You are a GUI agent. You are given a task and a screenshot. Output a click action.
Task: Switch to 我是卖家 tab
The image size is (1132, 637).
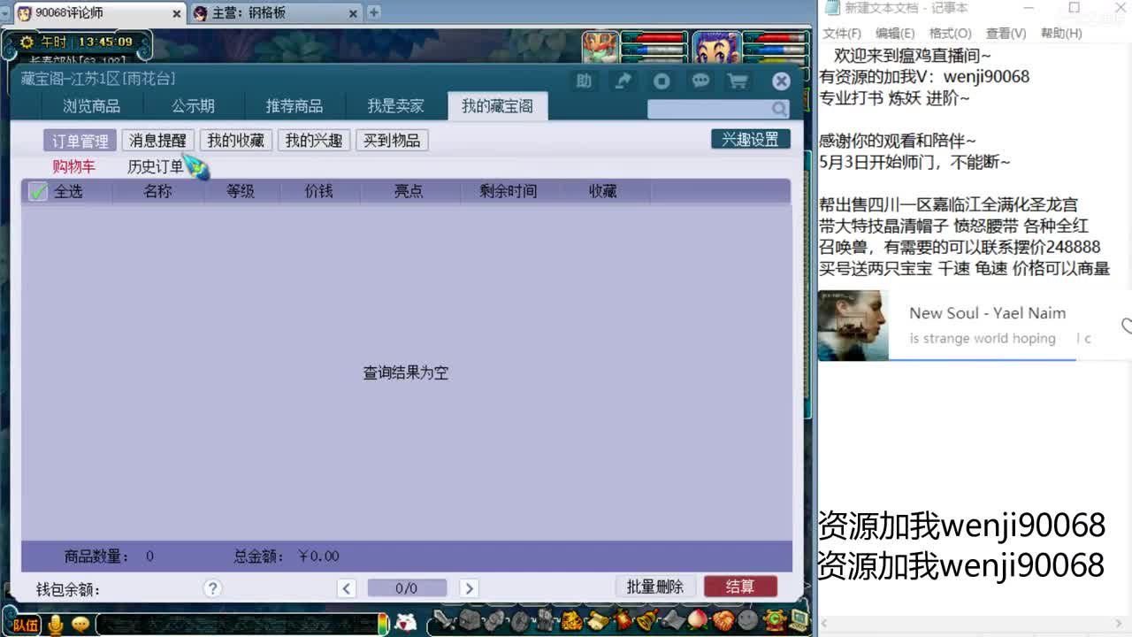point(395,106)
